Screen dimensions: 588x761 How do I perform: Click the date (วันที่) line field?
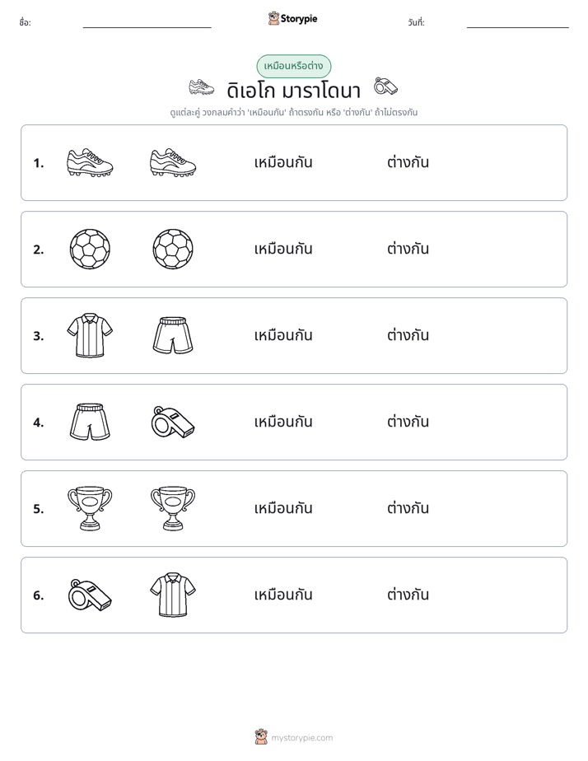point(518,23)
